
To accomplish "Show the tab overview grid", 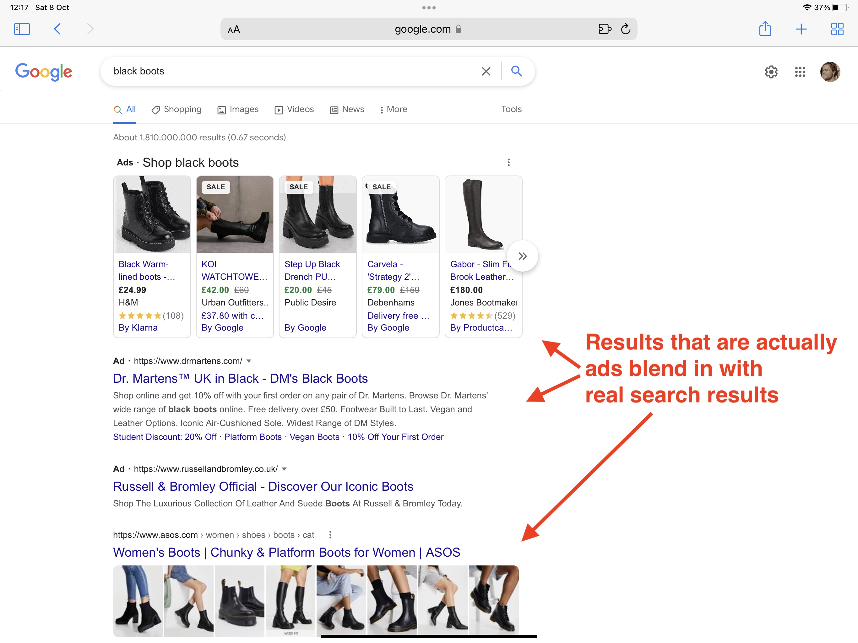I will pyautogui.click(x=837, y=29).
